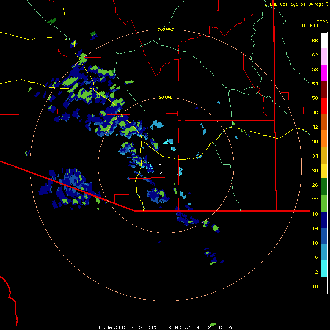Click the bright red swatch between 50 and 46
Image resolution: width=330 pixels, height=330 pixels.
(x=324, y=106)
